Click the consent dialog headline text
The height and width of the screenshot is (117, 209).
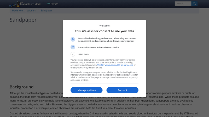click(104, 31)
